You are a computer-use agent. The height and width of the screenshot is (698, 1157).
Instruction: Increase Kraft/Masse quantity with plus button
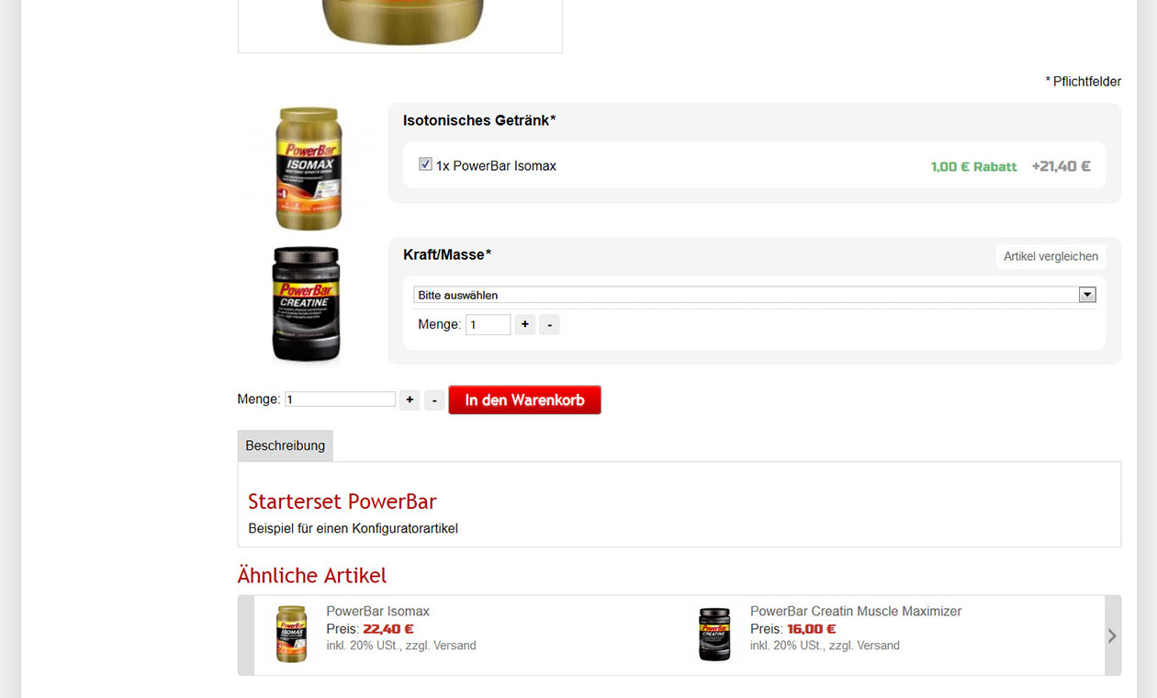tap(525, 324)
